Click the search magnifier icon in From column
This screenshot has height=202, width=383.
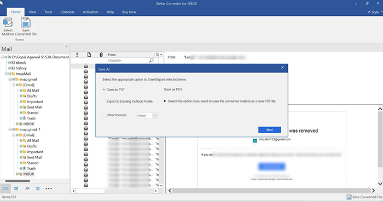click(x=152, y=60)
